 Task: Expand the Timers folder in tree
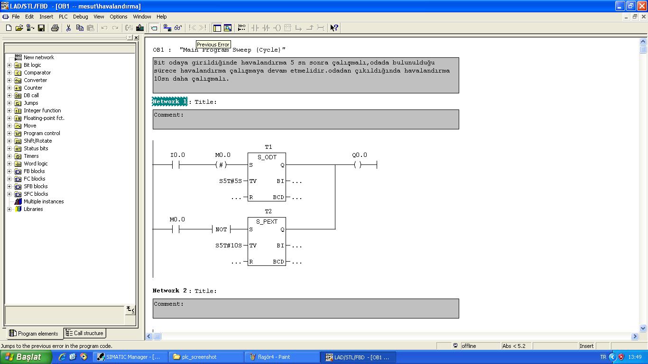9,156
